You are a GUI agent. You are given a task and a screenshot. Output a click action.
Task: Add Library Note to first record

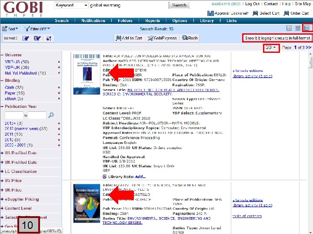click(140, 177)
